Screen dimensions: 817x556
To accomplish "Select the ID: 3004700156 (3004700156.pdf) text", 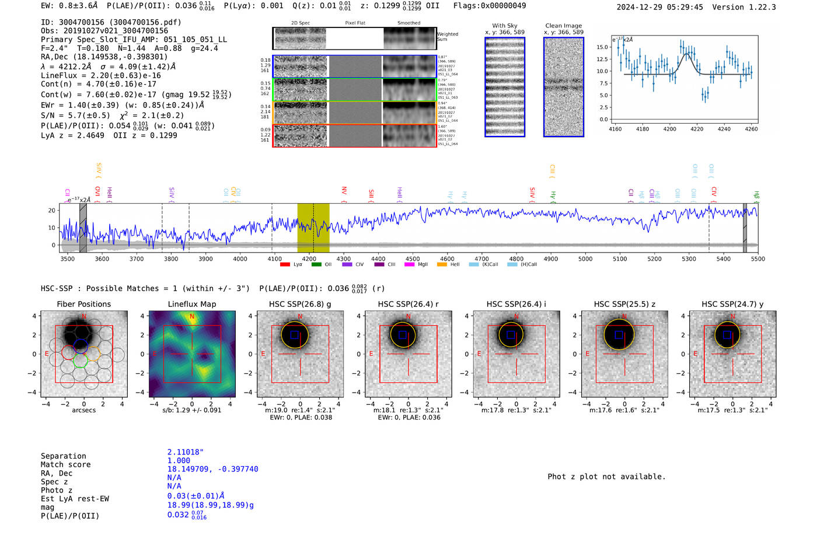I will (x=111, y=22).
